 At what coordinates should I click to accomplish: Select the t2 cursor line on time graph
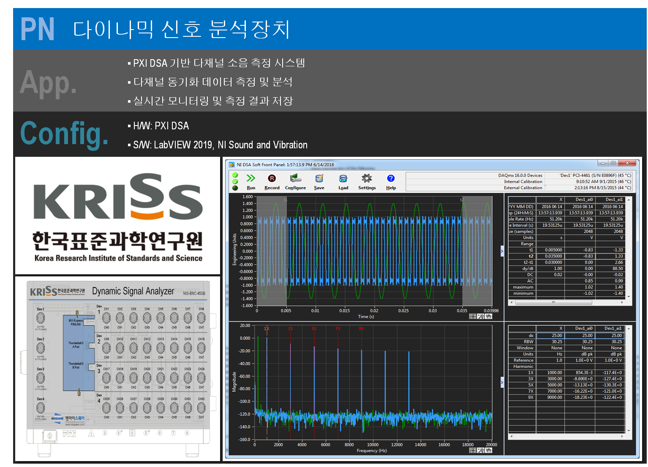coord(462,252)
